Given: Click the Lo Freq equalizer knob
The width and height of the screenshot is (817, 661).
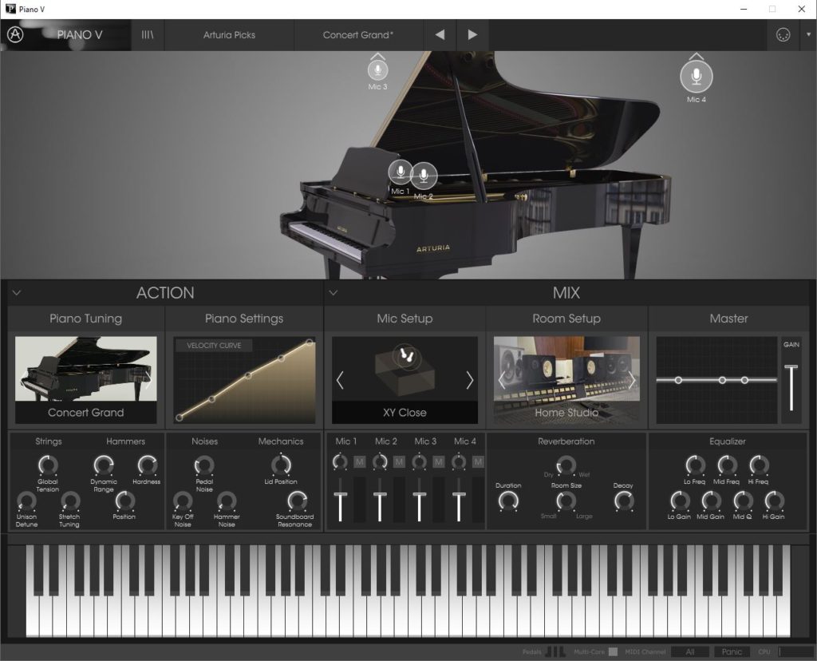Looking at the screenshot, I should pos(695,465).
